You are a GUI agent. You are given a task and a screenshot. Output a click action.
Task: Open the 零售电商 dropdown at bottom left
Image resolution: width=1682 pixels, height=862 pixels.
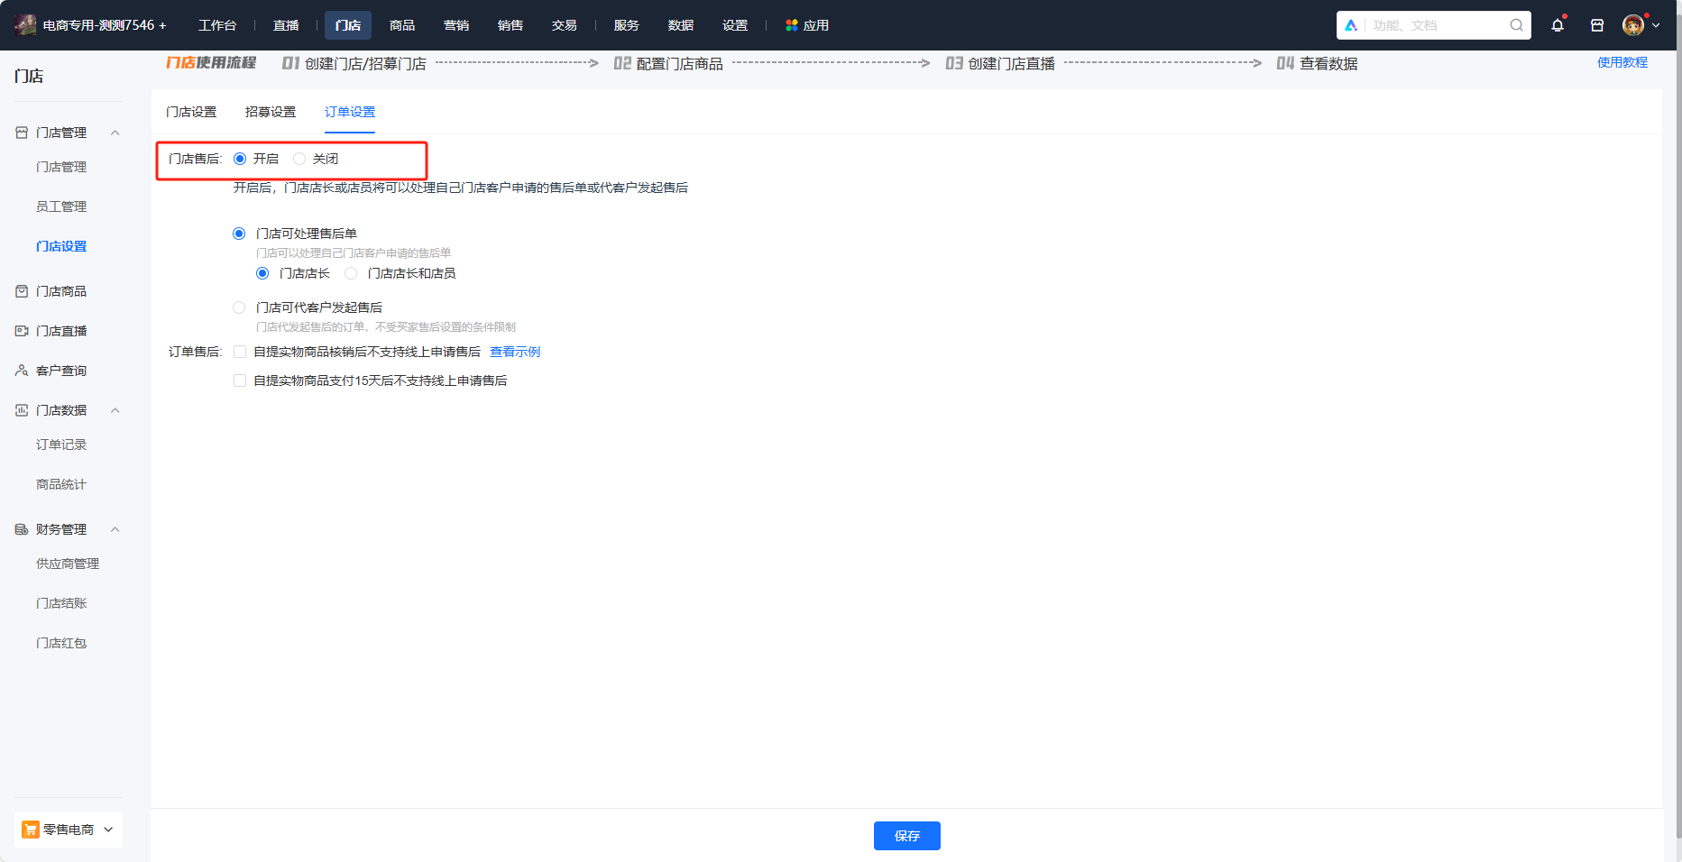click(x=69, y=830)
